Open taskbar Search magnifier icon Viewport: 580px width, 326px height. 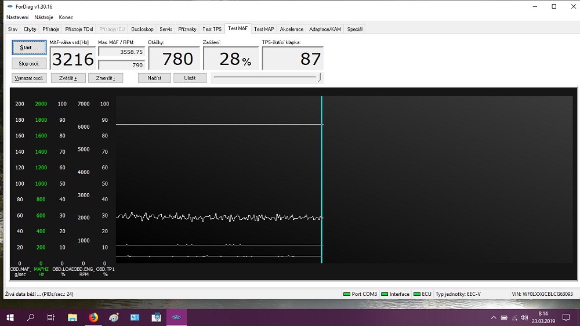tap(31, 317)
